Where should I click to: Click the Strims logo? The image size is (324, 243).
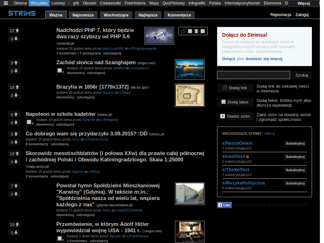22,14
